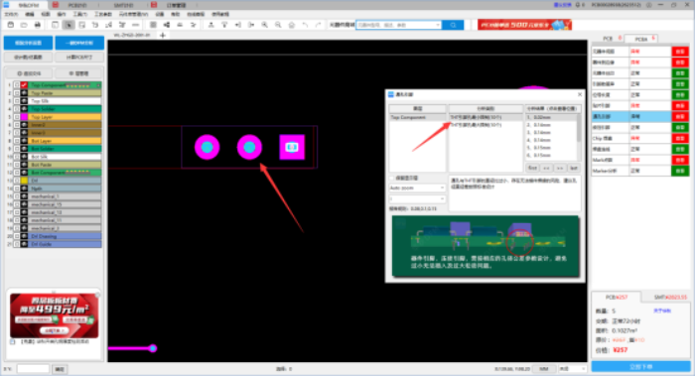Click the magenta Top Layer color swatch

pos(24,117)
